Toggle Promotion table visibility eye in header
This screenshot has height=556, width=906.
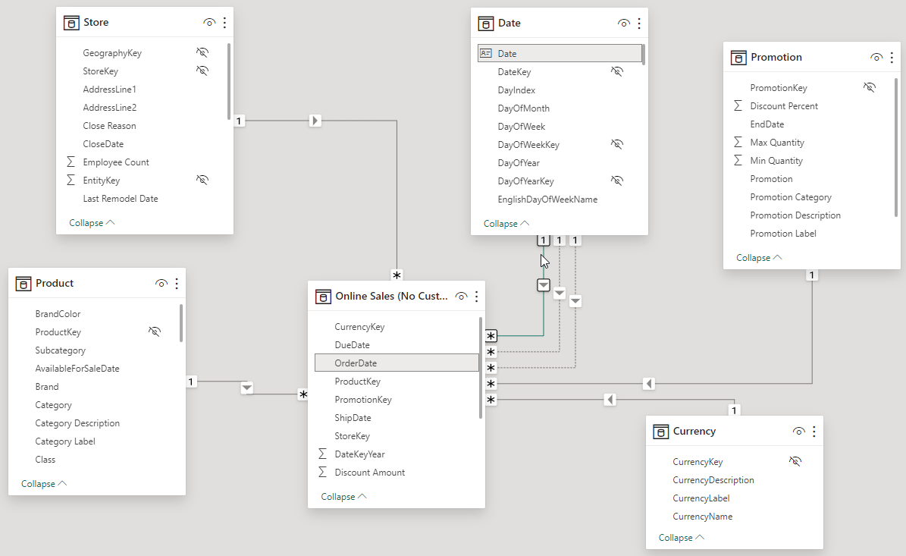point(876,58)
